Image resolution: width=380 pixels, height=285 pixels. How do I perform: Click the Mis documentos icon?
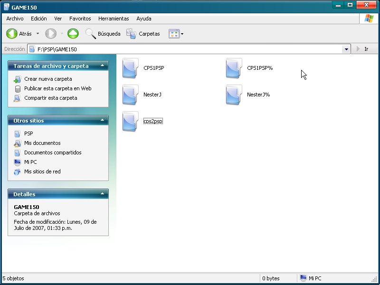click(18, 143)
